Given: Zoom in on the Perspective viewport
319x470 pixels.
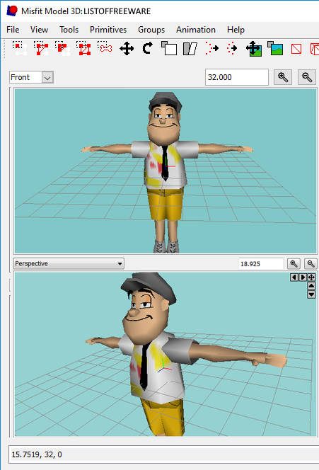Looking at the screenshot, I should pos(294,264).
